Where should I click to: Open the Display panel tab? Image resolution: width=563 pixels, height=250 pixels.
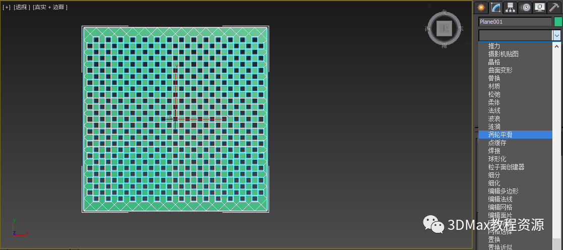[540, 8]
